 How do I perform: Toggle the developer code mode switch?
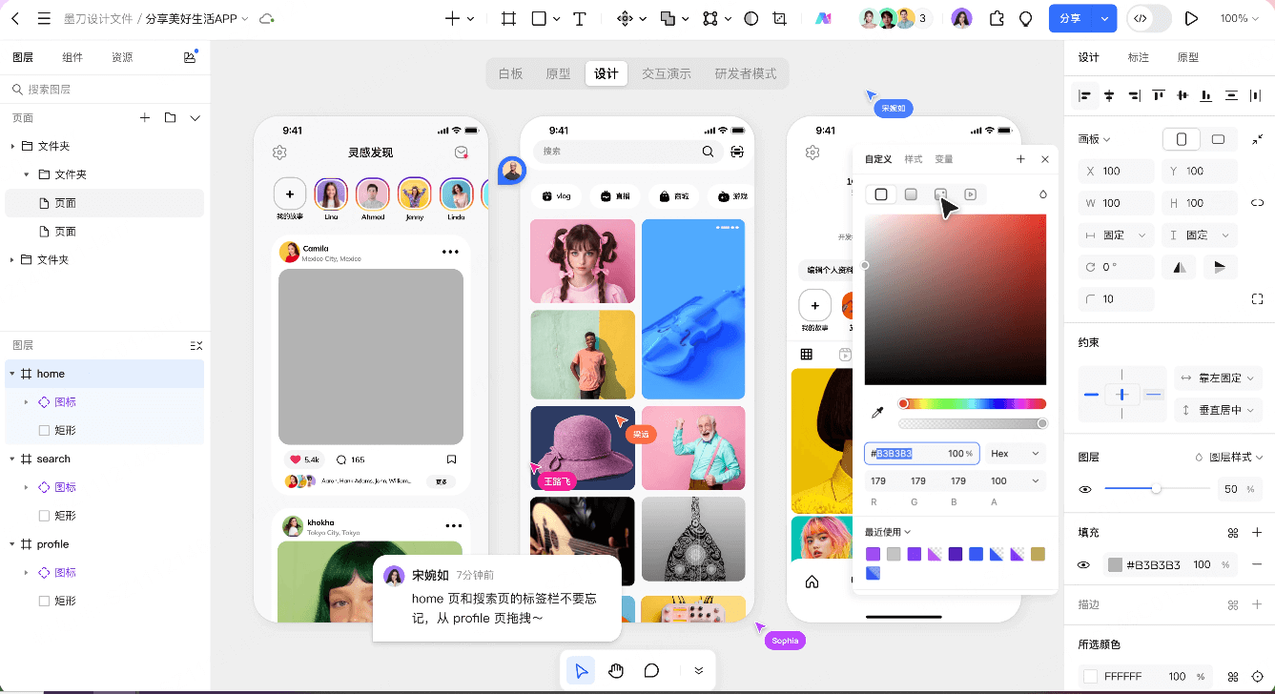pyautogui.click(x=1149, y=18)
